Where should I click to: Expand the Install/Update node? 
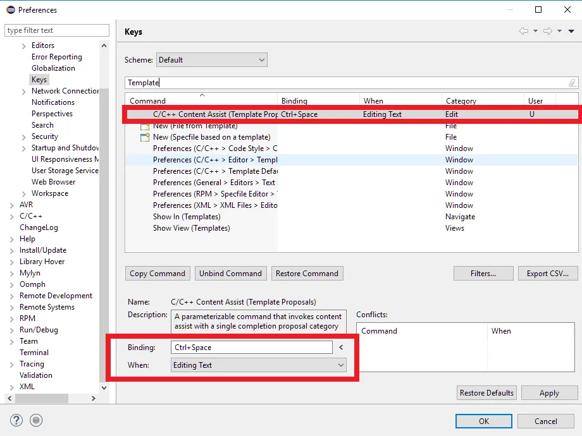[x=12, y=251]
